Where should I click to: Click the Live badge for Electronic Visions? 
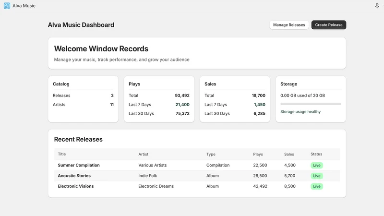click(317, 186)
